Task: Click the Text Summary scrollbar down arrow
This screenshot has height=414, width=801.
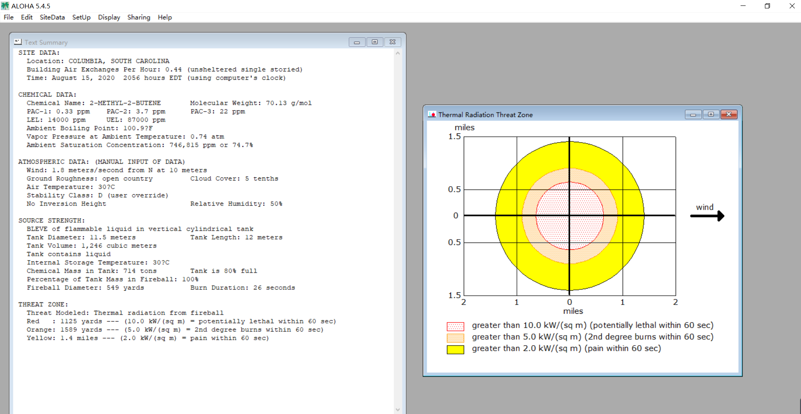Action: point(398,409)
